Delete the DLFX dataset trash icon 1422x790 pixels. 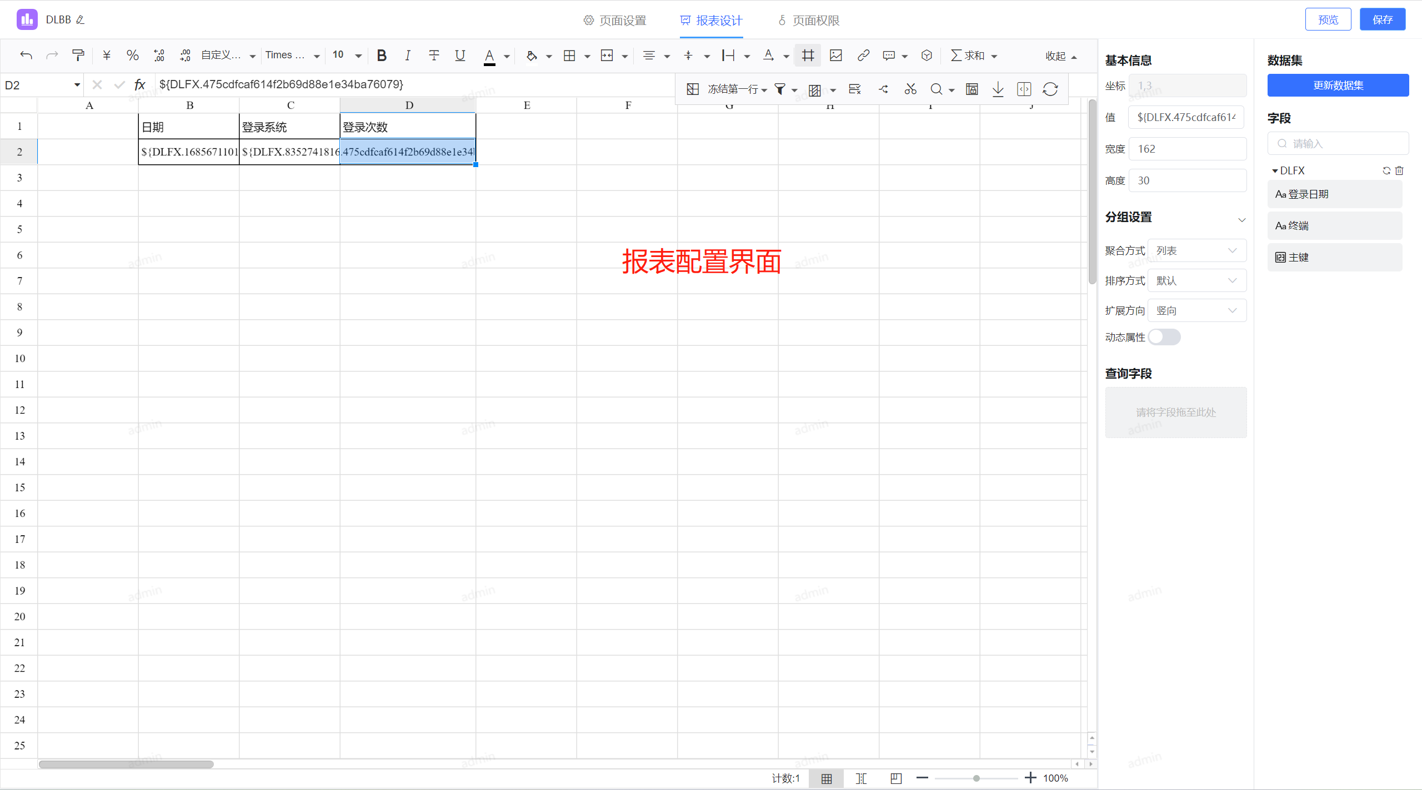click(1399, 171)
